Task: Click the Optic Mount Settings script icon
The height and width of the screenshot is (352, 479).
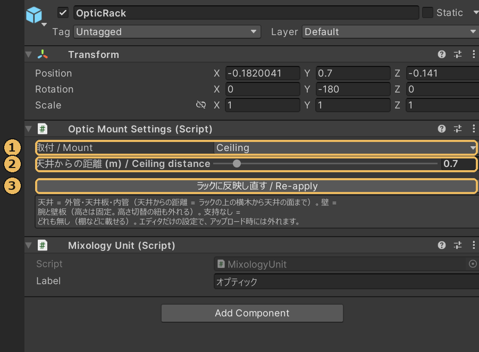Action: coord(43,129)
